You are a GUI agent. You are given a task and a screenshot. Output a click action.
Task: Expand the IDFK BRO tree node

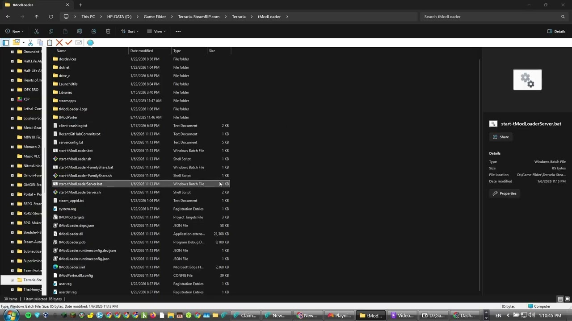12,90
